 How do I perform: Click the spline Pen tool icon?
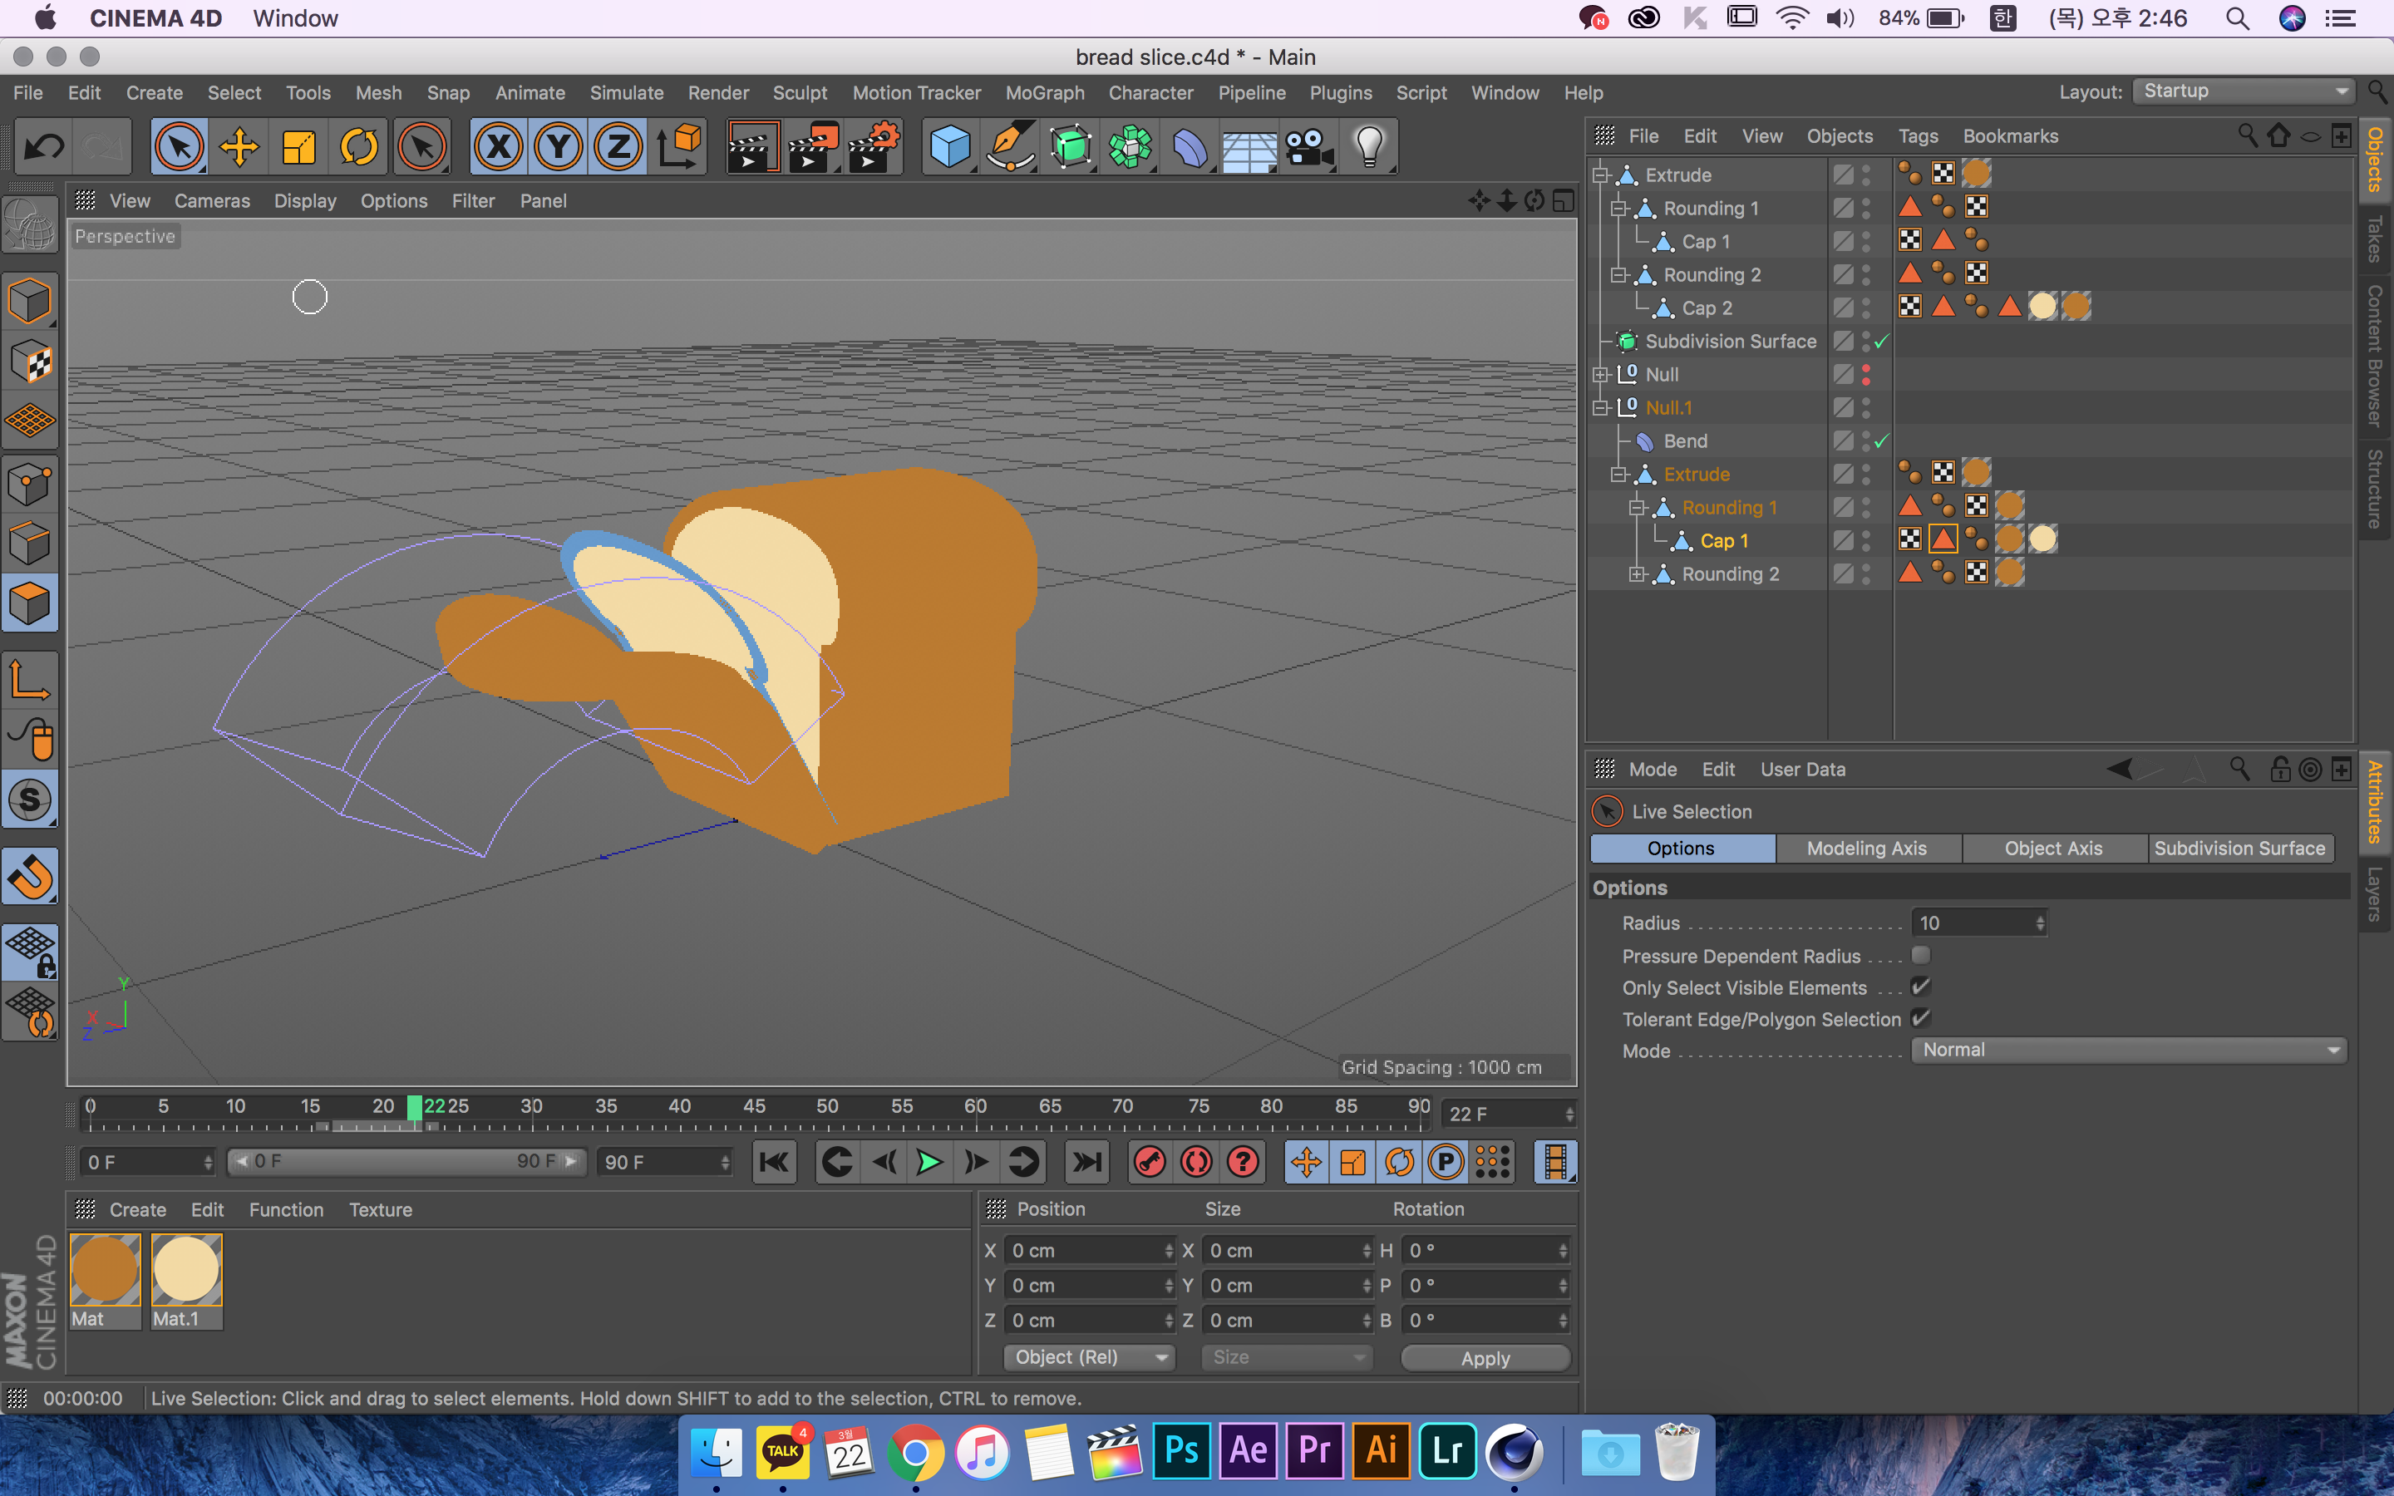[x=1010, y=147]
